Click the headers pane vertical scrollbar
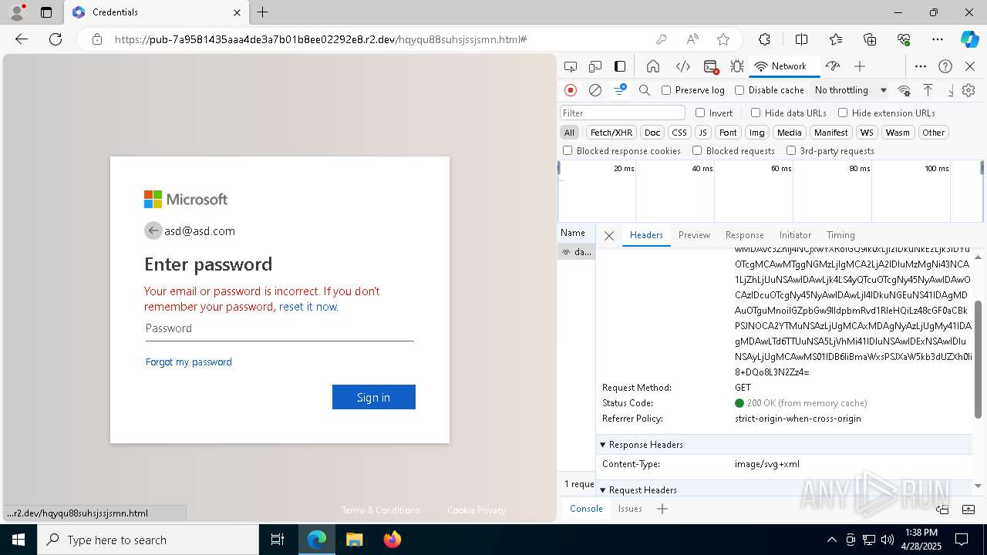Image resolution: width=987 pixels, height=555 pixels. (979, 359)
